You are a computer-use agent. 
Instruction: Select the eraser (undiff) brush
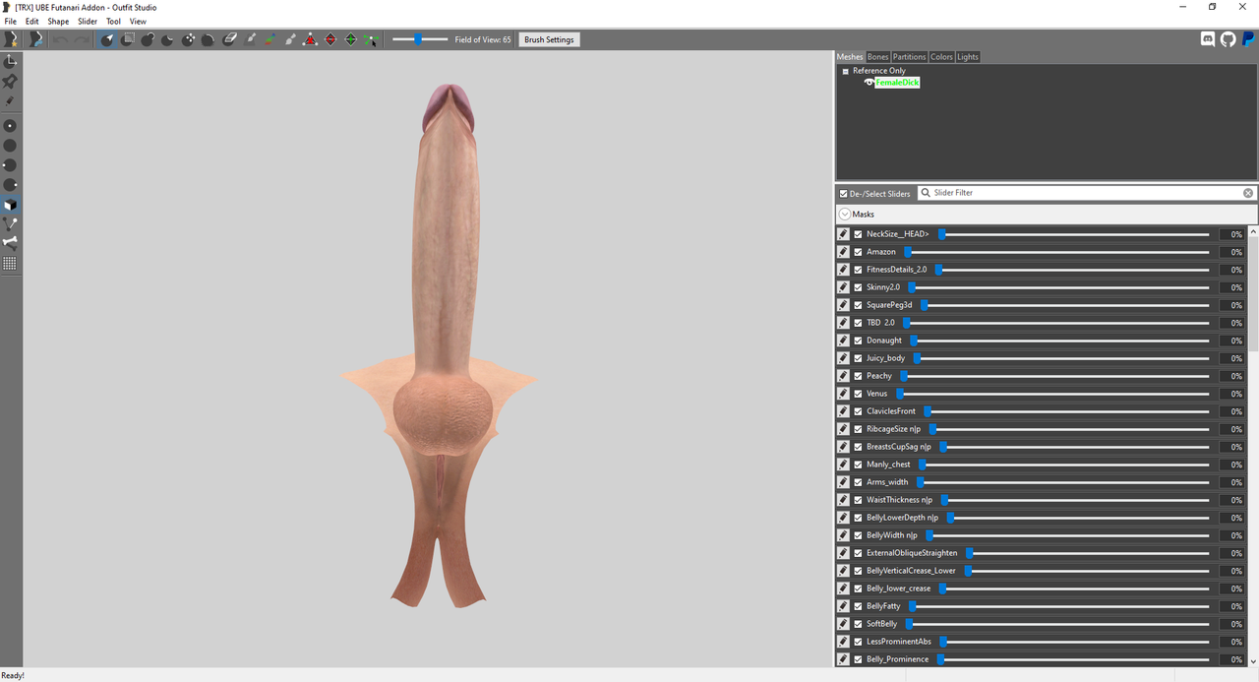point(229,39)
